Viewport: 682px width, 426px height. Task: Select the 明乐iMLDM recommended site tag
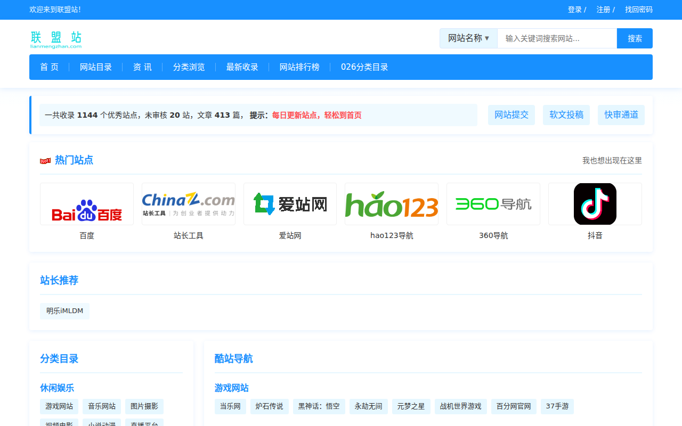pyautogui.click(x=64, y=311)
